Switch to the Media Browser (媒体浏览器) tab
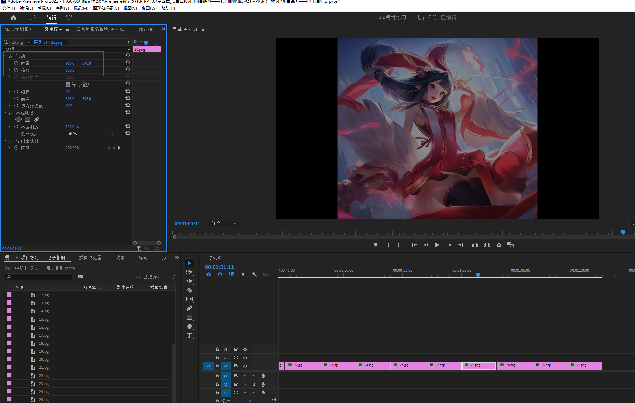635x403 pixels. point(90,258)
